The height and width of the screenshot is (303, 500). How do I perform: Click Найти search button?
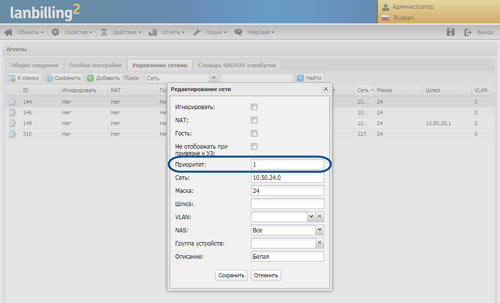(310, 78)
